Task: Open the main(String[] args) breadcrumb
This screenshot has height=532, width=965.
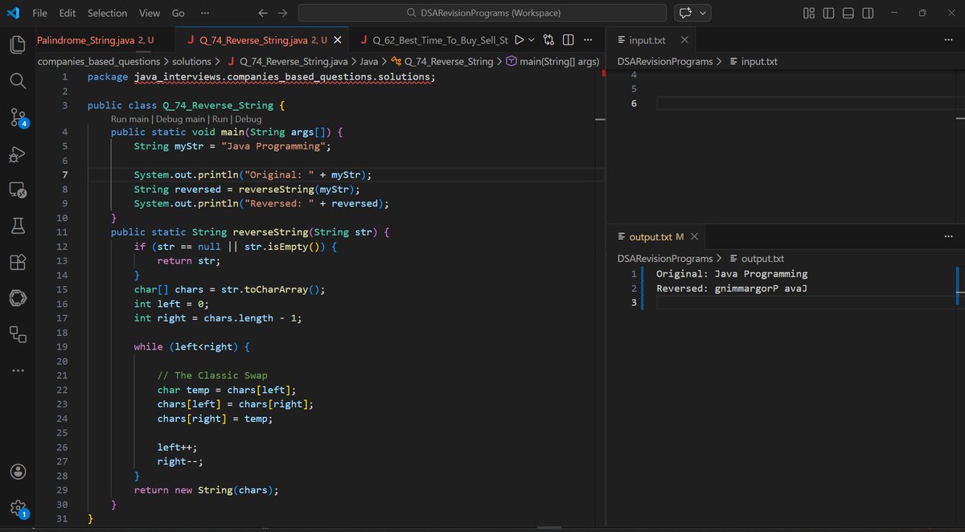Action: point(552,61)
